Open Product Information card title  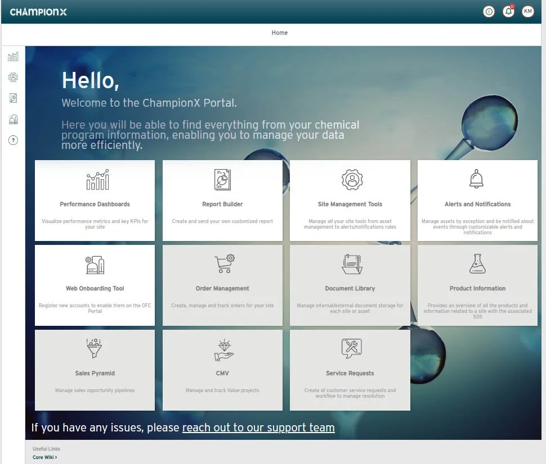click(x=477, y=289)
